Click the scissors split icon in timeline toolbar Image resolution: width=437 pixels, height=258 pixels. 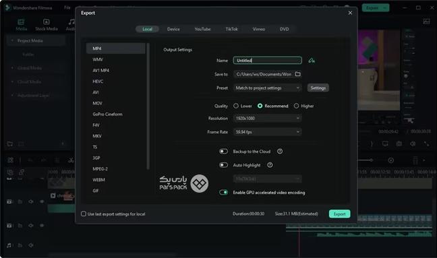71,160
